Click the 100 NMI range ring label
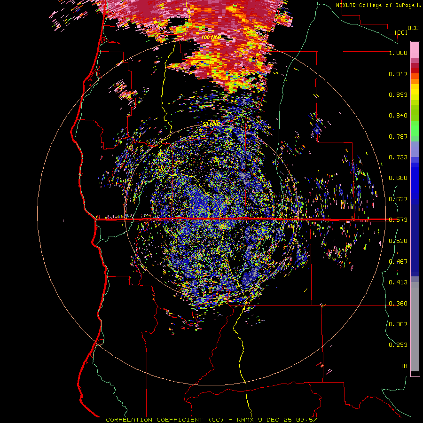Screen dimensions: 423x423 tap(211, 37)
